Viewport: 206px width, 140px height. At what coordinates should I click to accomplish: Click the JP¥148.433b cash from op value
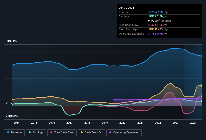tap(156, 29)
